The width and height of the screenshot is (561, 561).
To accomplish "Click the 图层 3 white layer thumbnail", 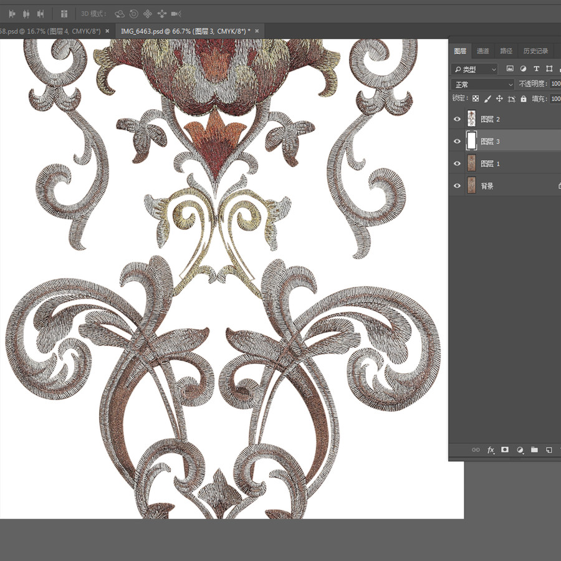I will point(472,141).
